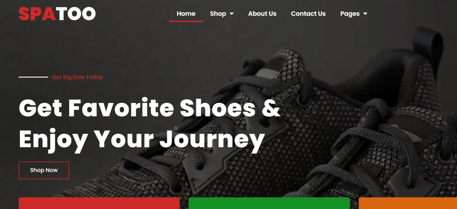Select the Pages menu label
Screen dimensions: 457x209
click(350, 14)
